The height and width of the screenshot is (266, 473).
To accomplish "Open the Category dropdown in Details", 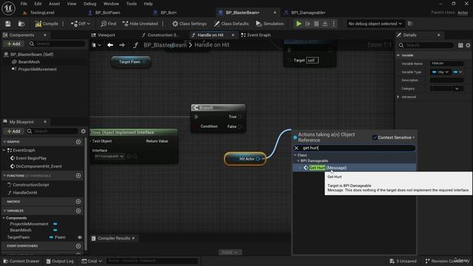I will [x=446, y=89].
